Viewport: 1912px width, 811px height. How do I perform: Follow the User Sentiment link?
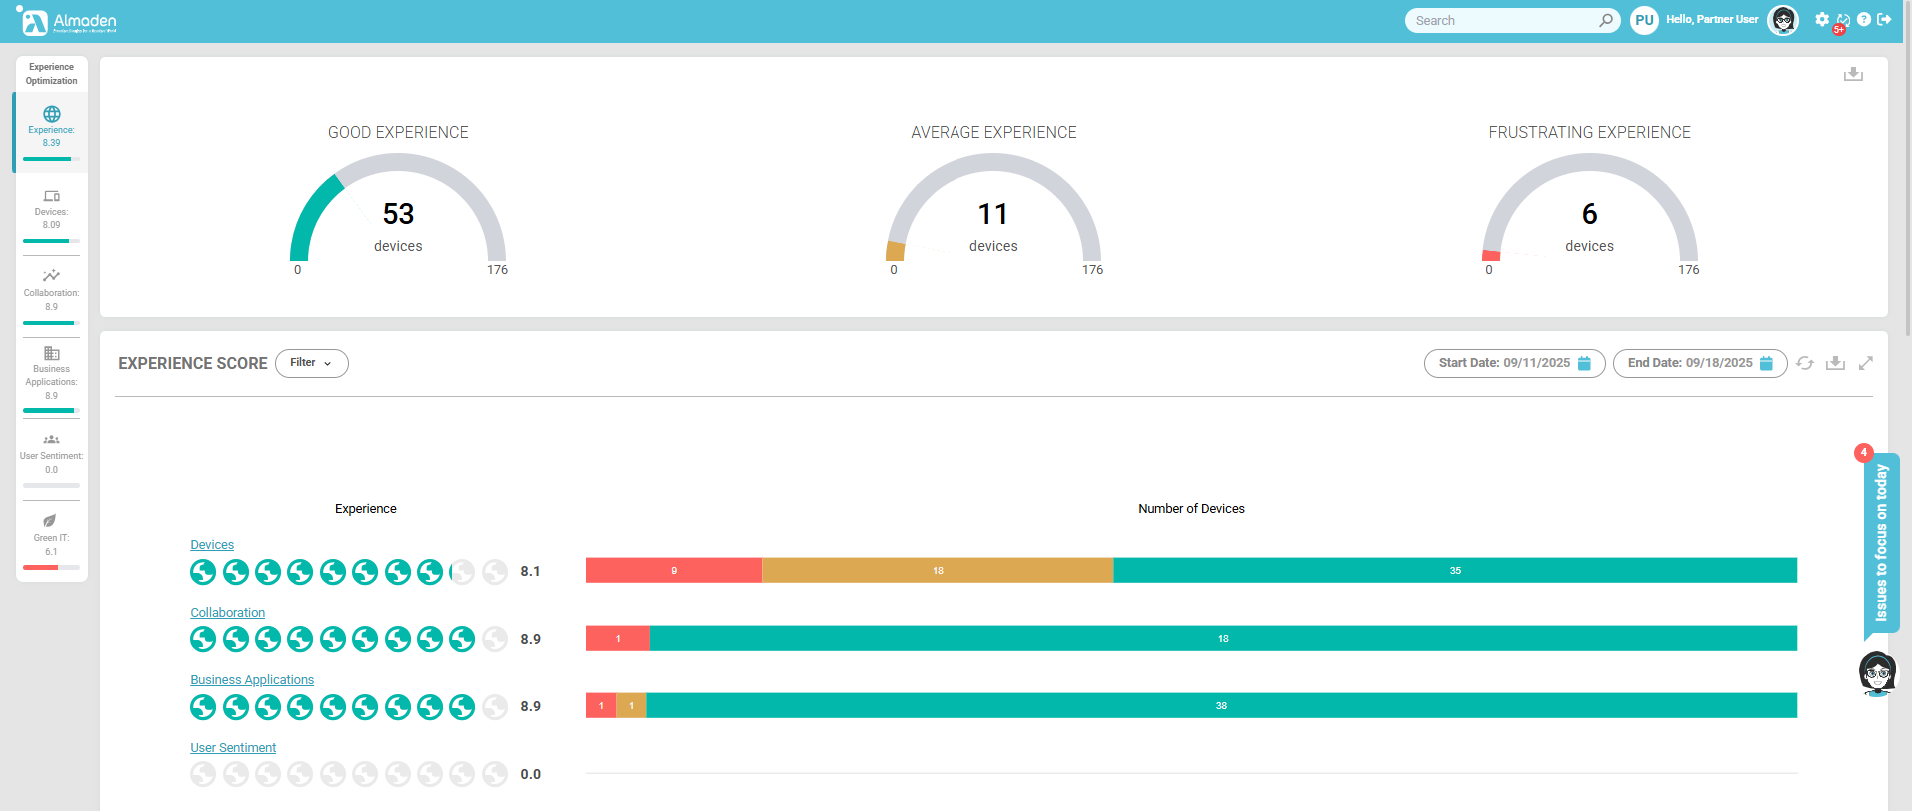(233, 748)
